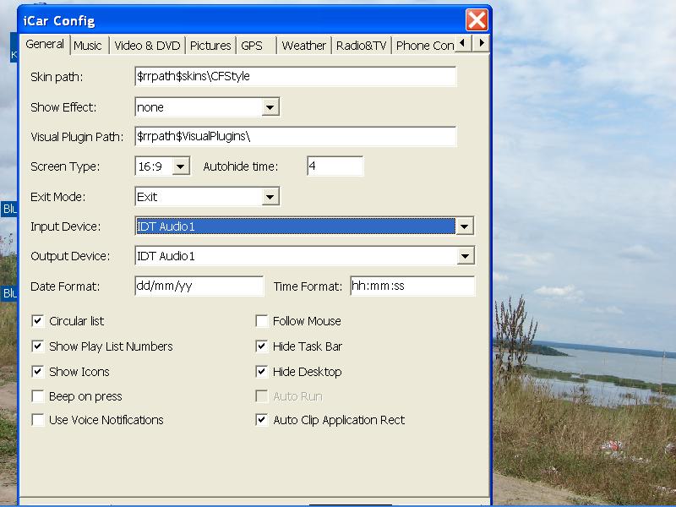Enable the Beep on press option
The width and height of the screenshot is (676, 507).
pos(38,396)
